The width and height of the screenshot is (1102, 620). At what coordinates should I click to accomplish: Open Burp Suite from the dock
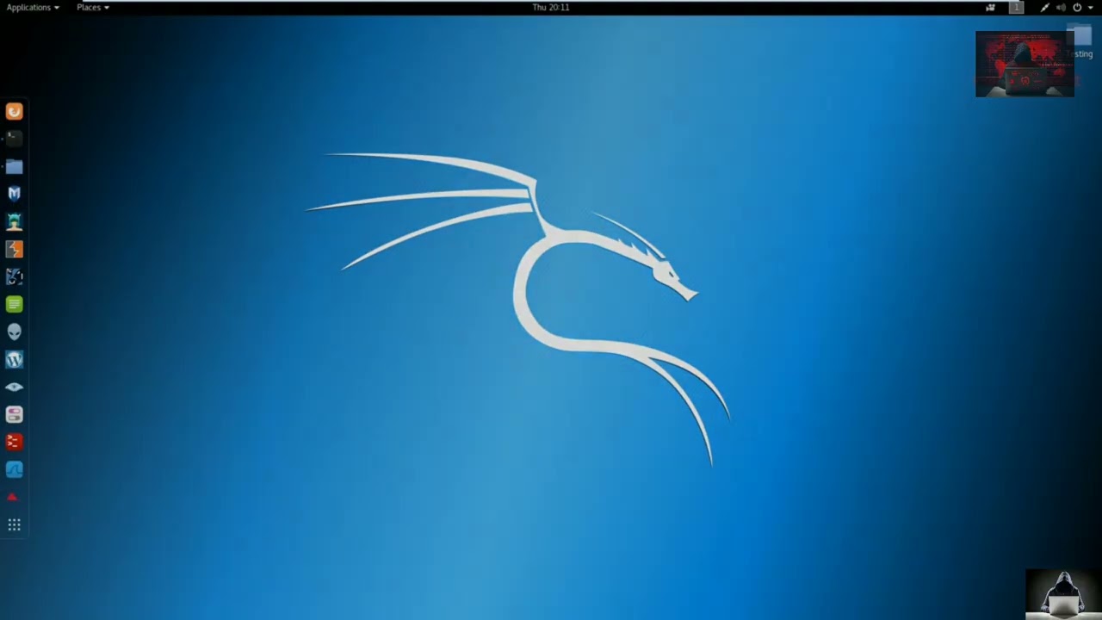pos(14,249)
